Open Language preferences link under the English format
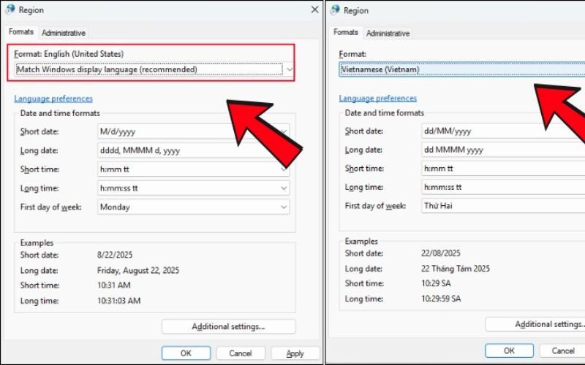This screenshot has width=585, height=365. (x=53, y=99)
